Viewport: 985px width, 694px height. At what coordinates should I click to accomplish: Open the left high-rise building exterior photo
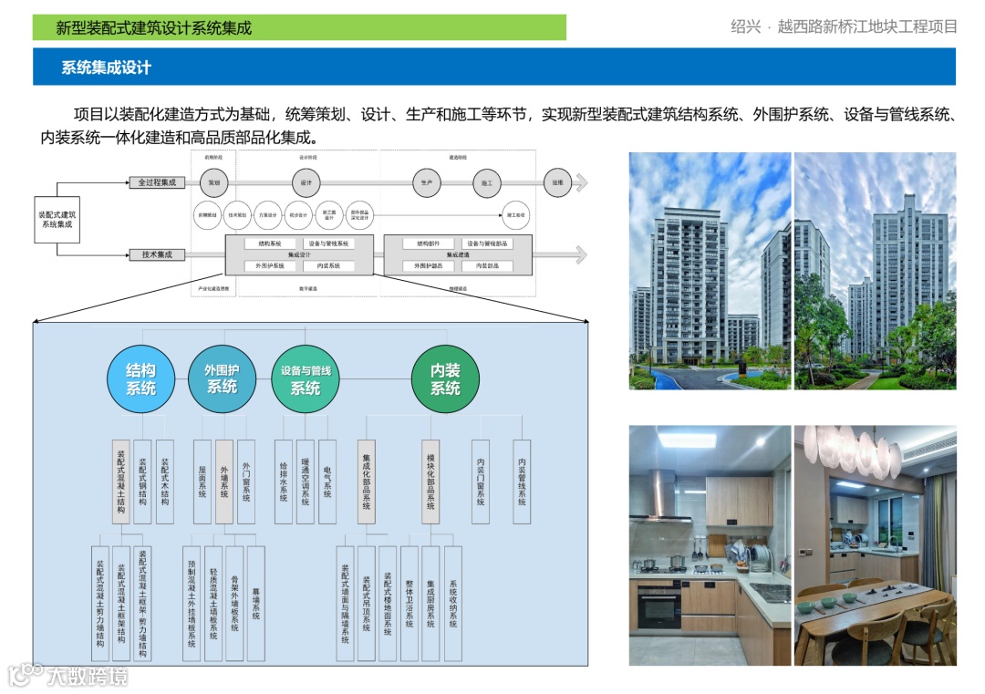click(x=710, y=271)
